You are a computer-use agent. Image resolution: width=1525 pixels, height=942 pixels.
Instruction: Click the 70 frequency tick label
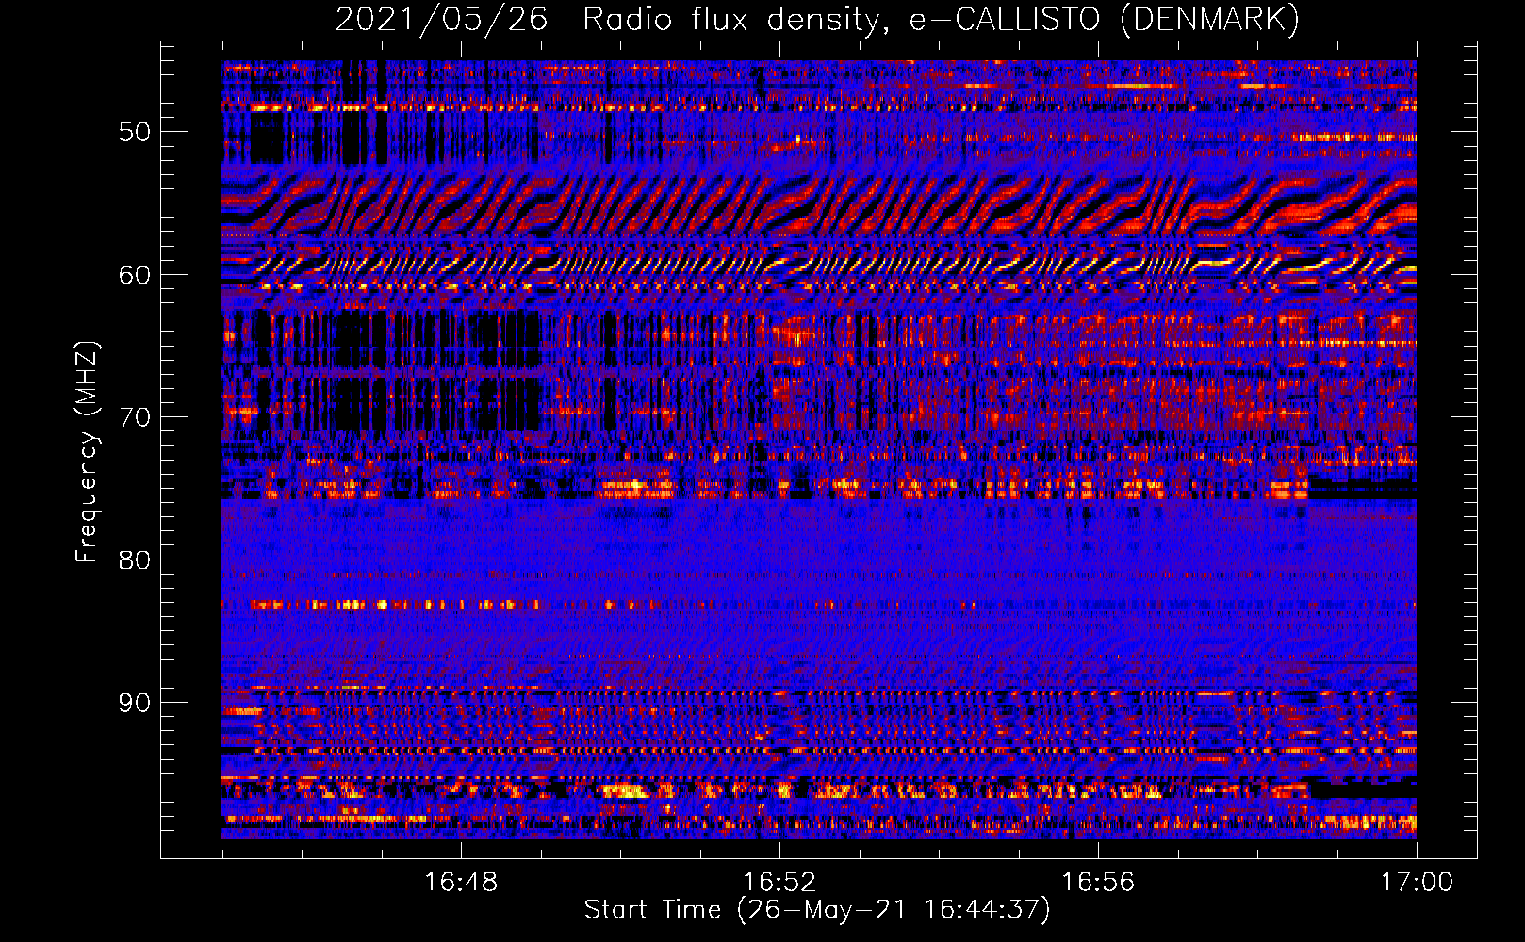(x=135, y=417)
